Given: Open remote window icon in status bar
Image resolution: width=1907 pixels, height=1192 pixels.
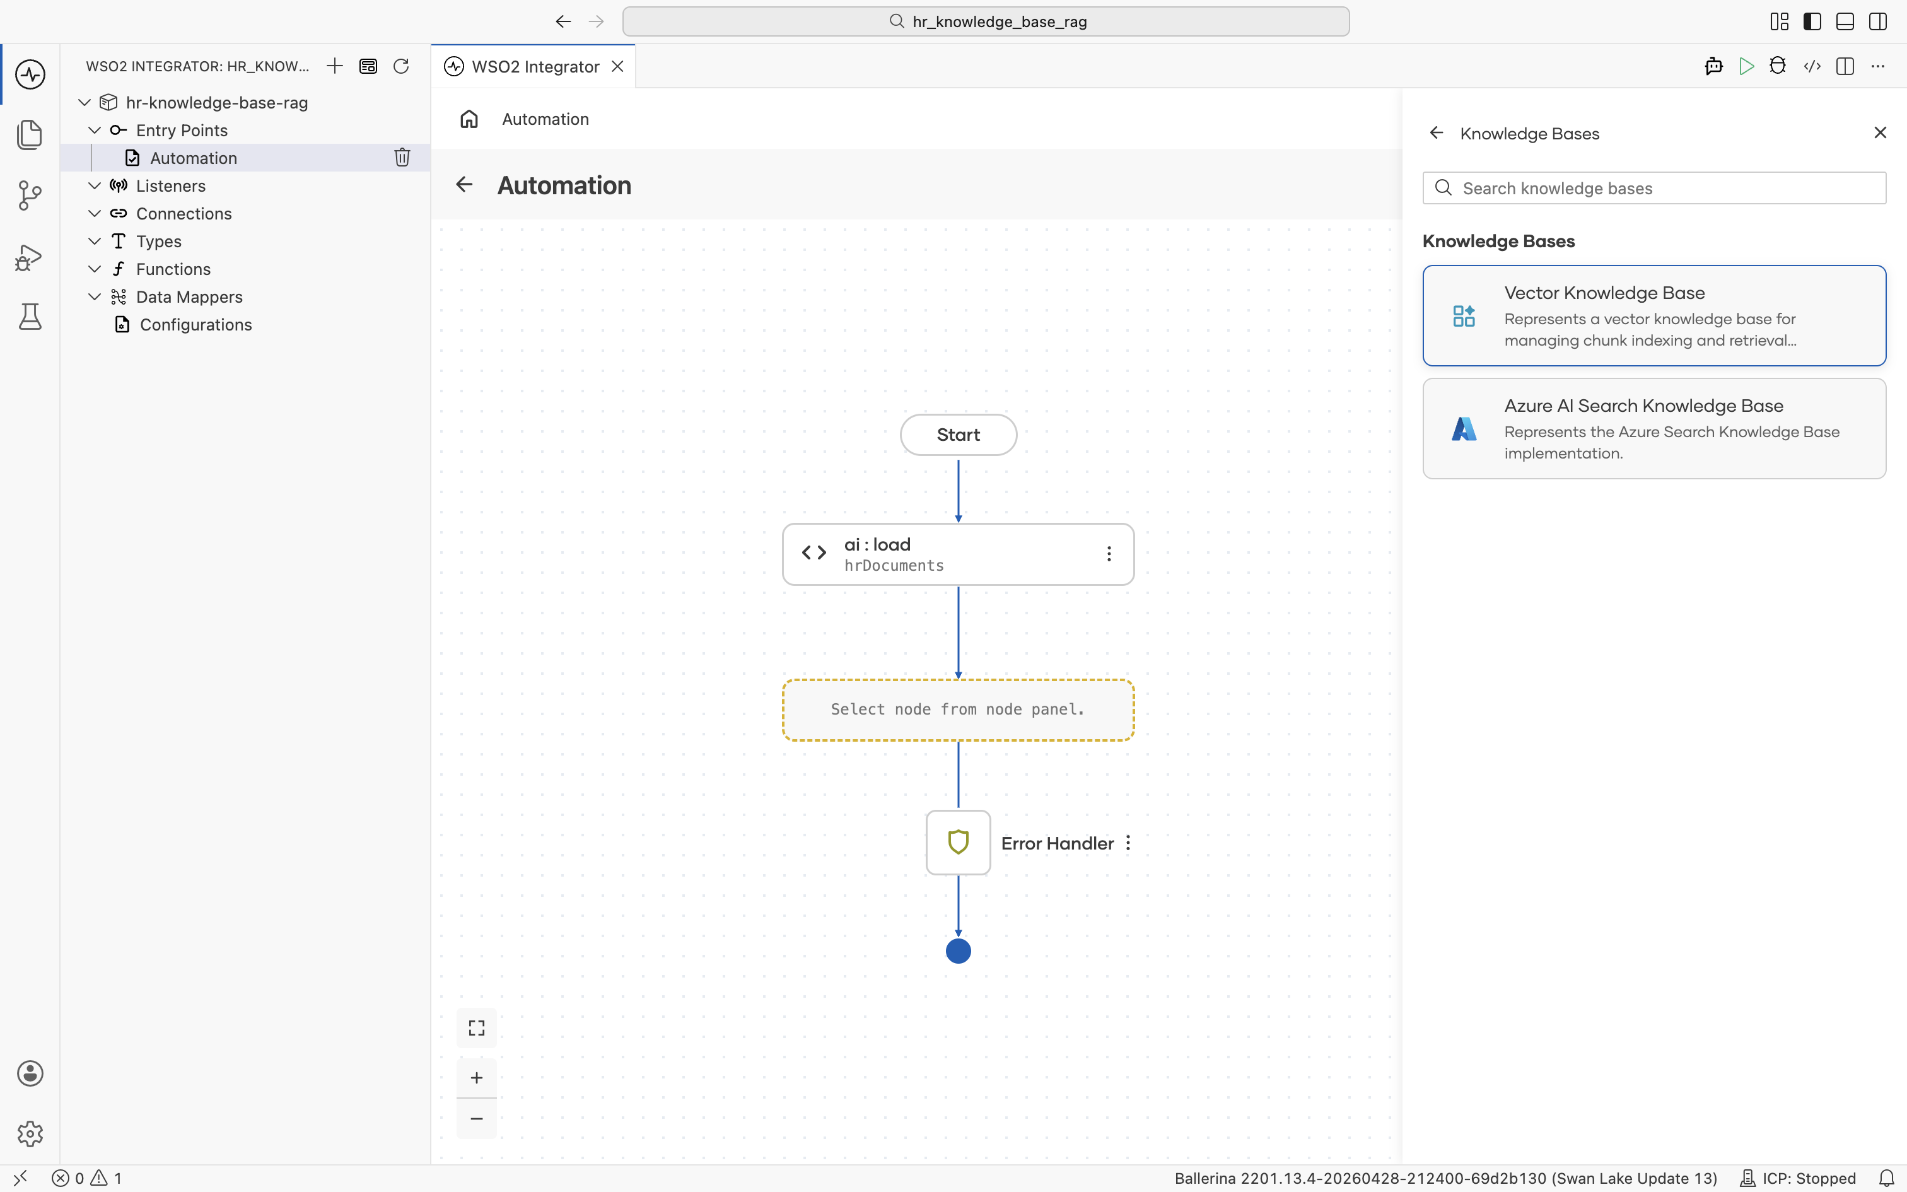Looking at the screenshot, I should pos(20,1179).
